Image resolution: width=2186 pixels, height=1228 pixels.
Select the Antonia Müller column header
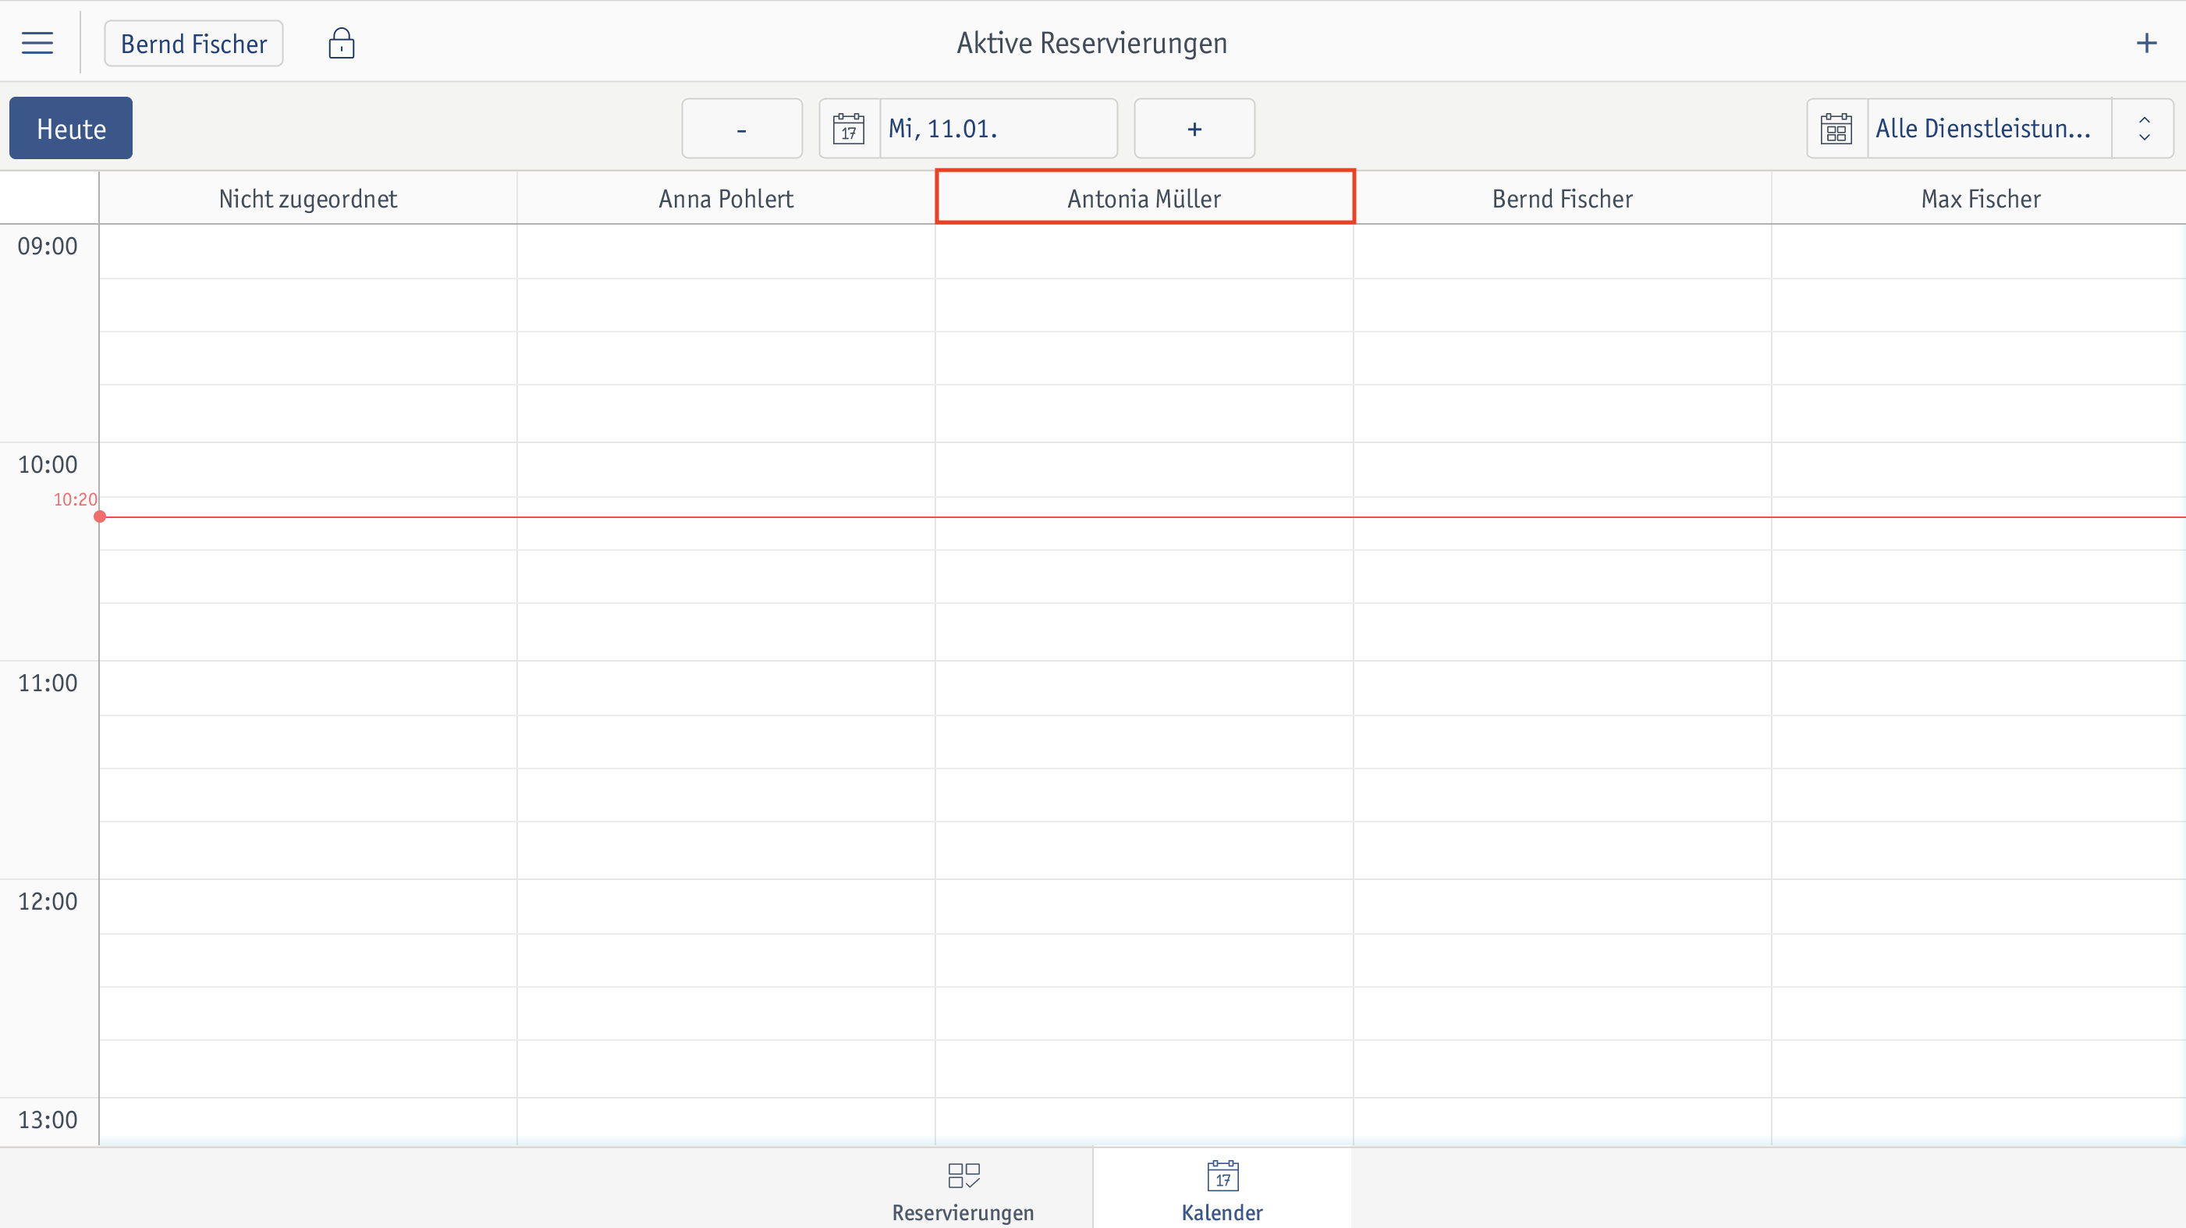tap(1144, 197)
